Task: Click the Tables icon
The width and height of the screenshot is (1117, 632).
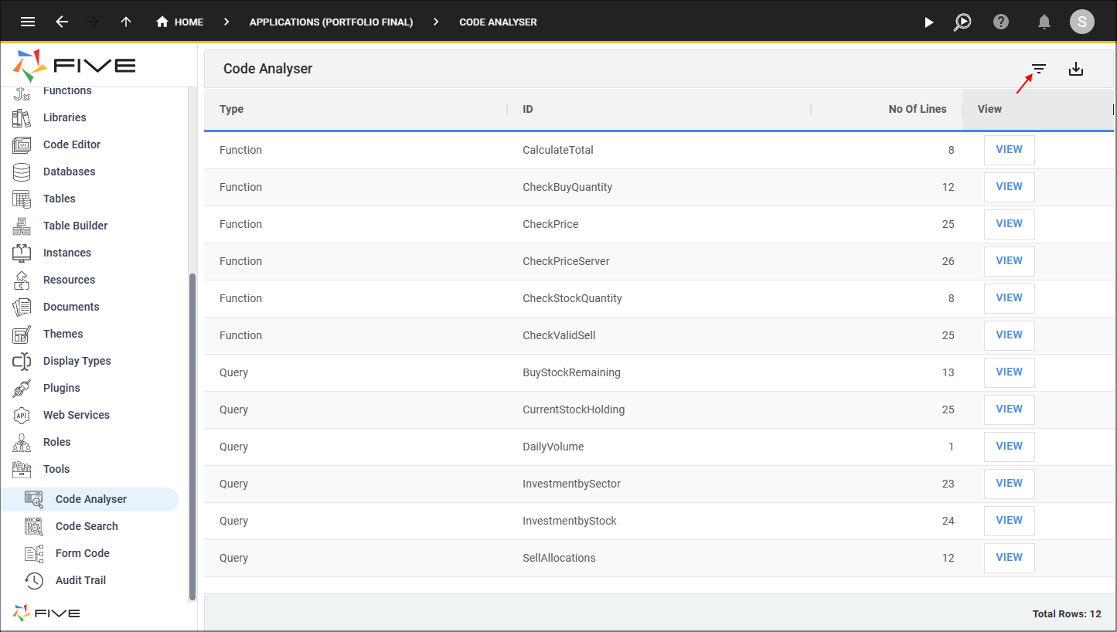Action: [22, 199]
